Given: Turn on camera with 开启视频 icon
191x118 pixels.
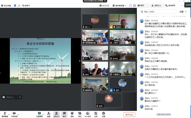Looking at the screenshot, I should [14, 113].
